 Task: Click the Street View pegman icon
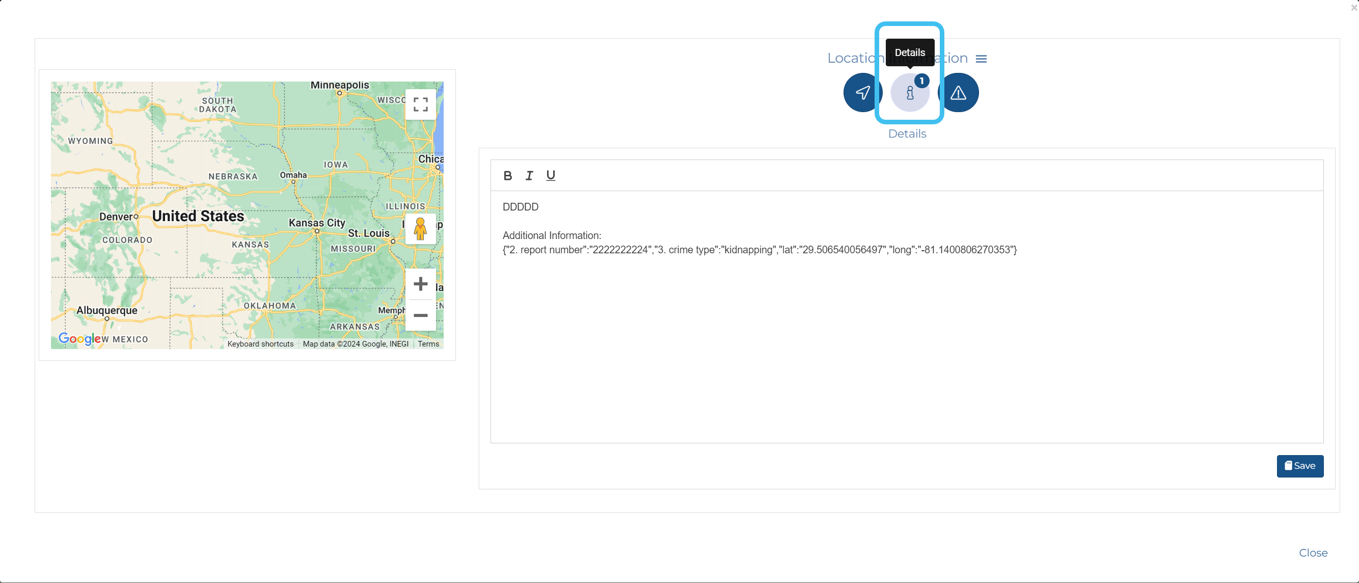(420, 228)
